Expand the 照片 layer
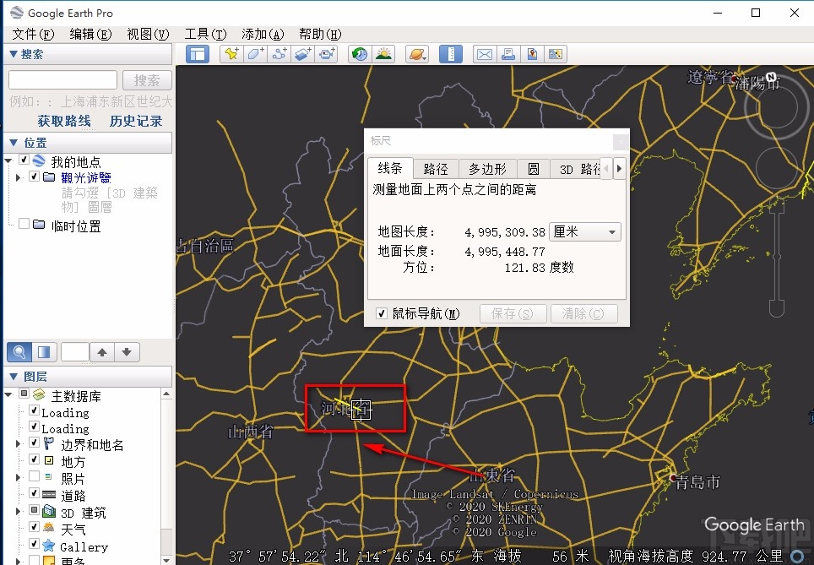Viewport: 814px width, 565px height. click(x=19, y=477)
